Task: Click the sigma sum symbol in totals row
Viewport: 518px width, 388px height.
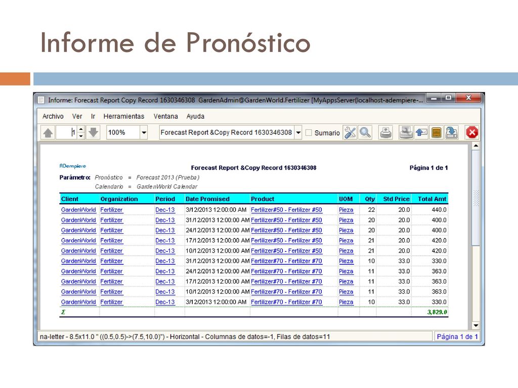Action: point(63,312)
